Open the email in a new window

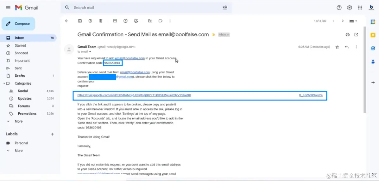356,35
